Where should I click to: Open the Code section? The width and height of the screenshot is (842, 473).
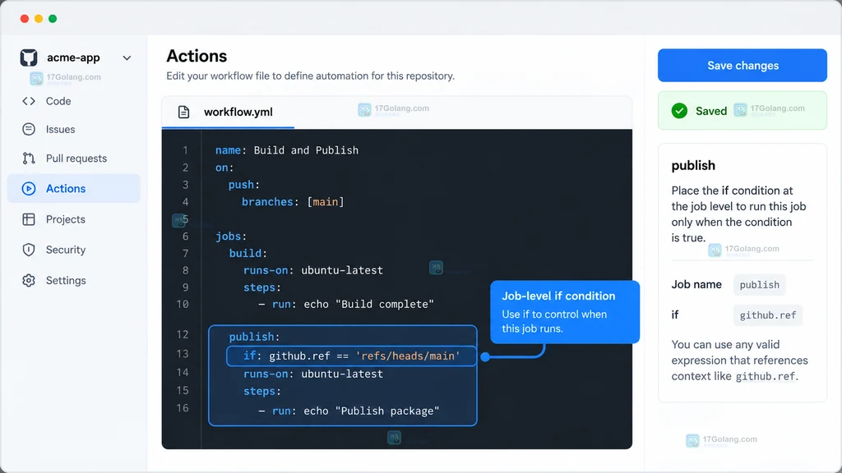click(58, 101)
